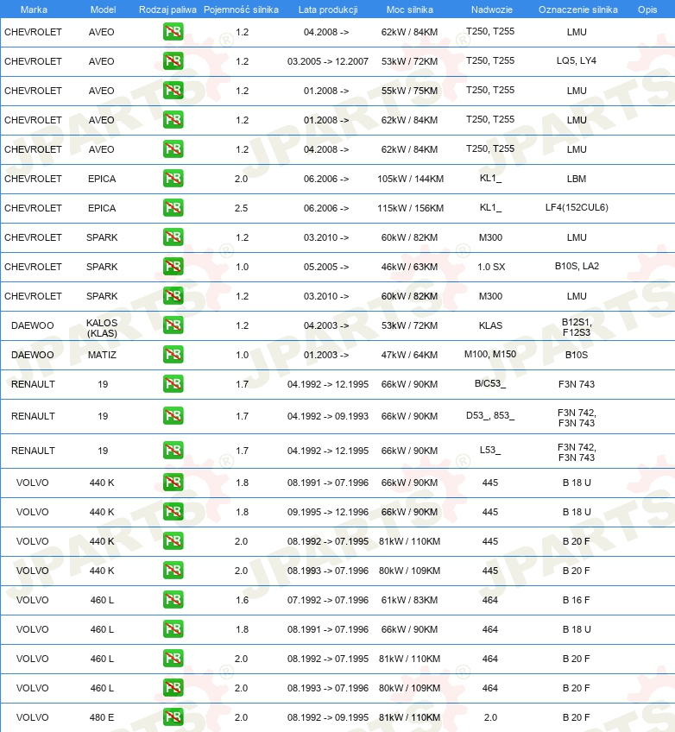The width and height of the screenshot is (675, 732).
Task: Click engine capacity 1.6 cell
Action: [242, 600]
